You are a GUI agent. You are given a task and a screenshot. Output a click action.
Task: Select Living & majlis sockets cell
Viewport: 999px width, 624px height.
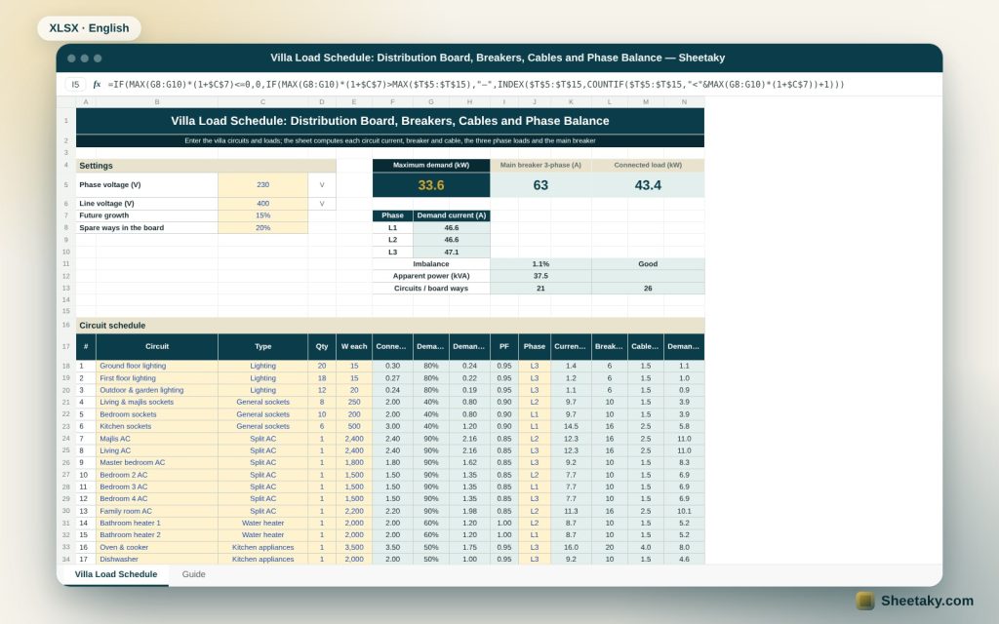157,403
